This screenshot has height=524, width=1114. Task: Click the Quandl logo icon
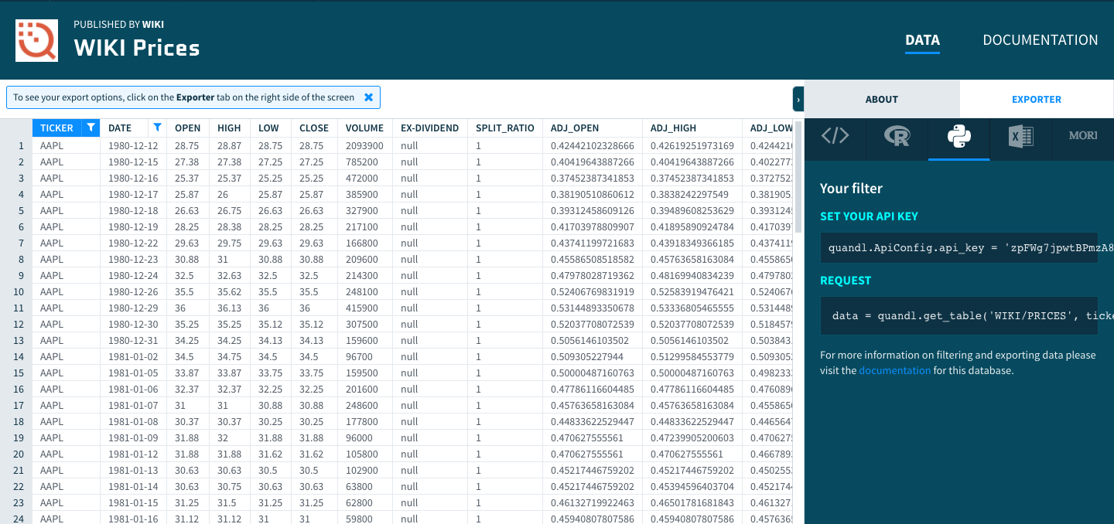click(36, 39)
